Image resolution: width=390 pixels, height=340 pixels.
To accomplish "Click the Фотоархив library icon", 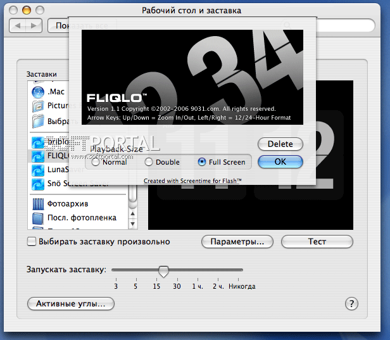I will tap(38, 204).
